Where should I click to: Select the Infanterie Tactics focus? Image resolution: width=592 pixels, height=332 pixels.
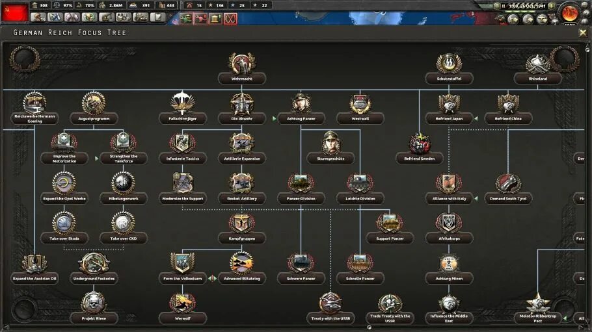(x=183, y=149)
